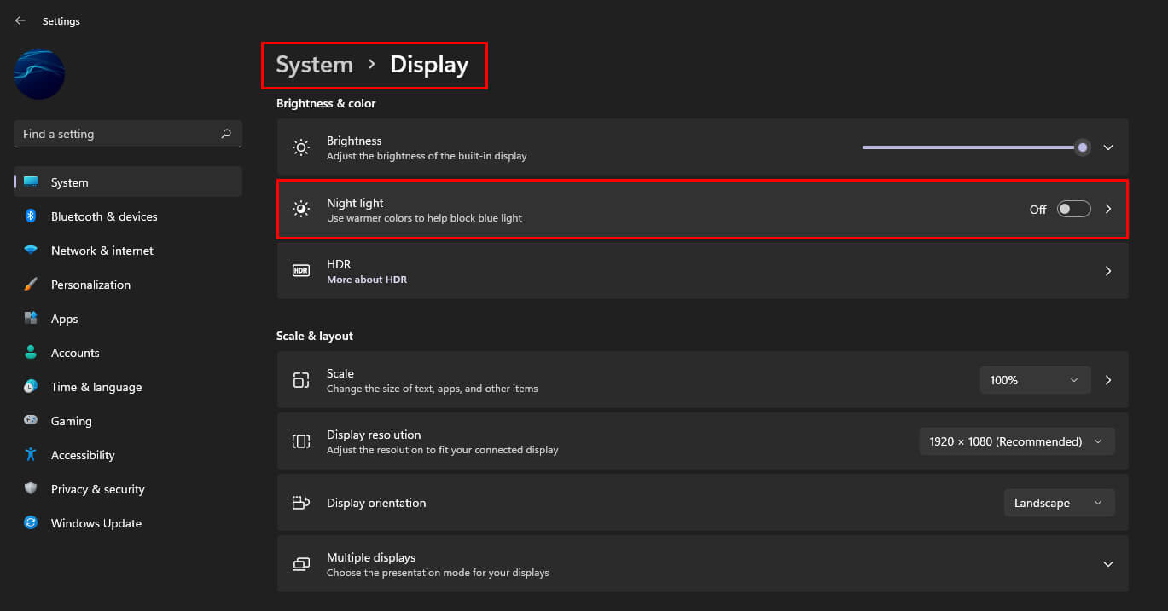This screenshot has height=611, width=1168.
Task: Click the Display resolution icon
Action: 301,441
